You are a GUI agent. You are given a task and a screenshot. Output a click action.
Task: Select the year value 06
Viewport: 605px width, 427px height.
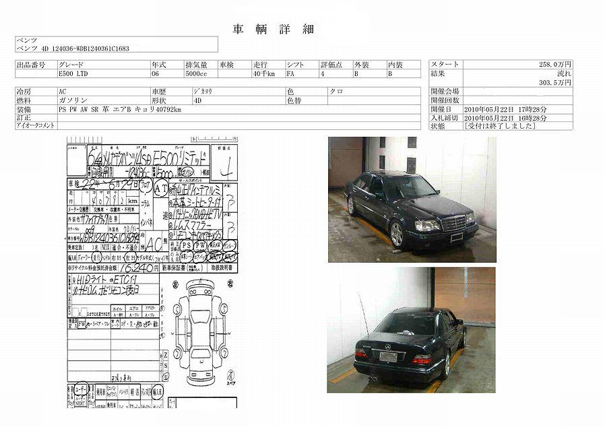(x=155, y=73)
